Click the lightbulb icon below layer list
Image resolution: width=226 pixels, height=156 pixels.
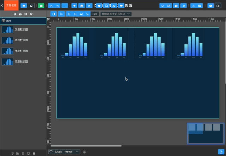coord(12,153)
